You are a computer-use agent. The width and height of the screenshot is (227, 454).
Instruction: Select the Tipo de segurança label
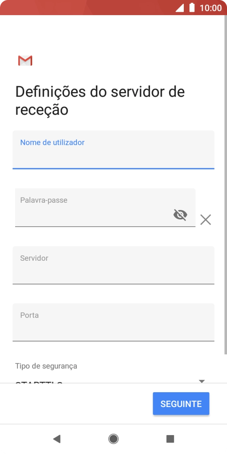tap(46, 366)
